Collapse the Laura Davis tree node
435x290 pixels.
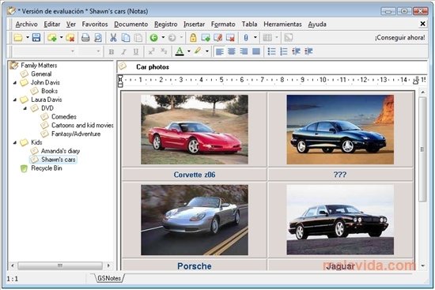click(15, 100)
